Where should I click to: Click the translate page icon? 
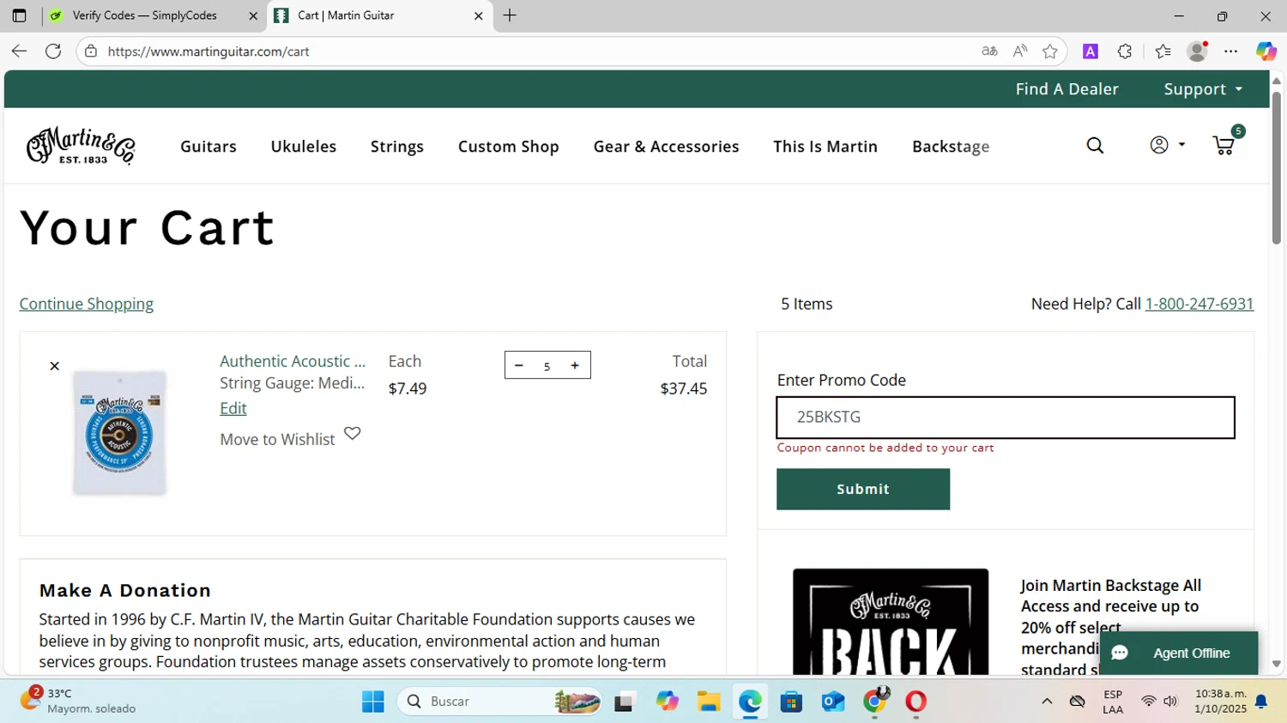tap(989, 51)
